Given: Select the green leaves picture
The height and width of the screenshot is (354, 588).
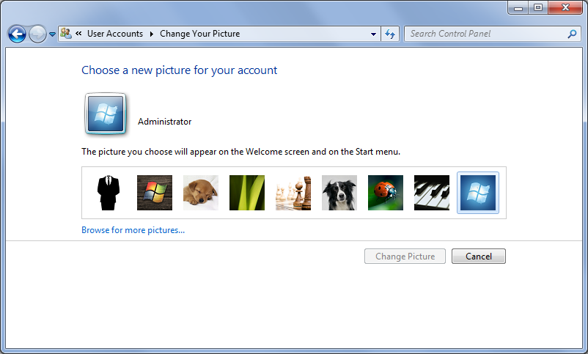Looking at the screenshot, I should point(247,193).
